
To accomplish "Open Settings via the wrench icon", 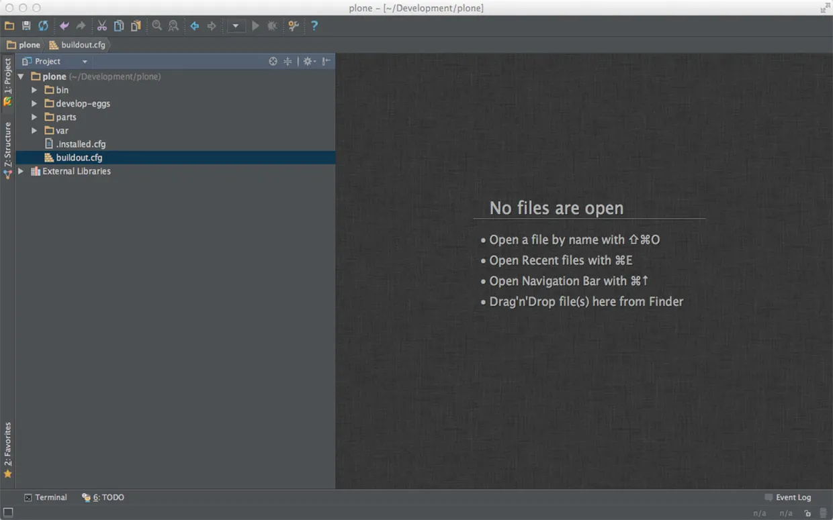I will coord(293,25).
